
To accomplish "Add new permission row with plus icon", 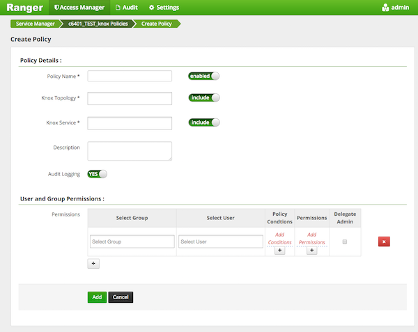I will pos(93,264).
